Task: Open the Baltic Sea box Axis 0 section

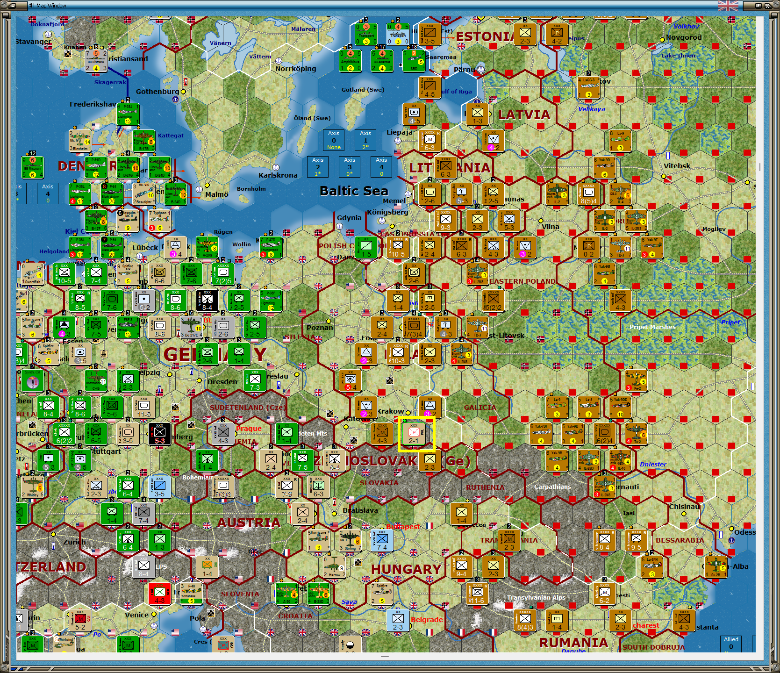Action: tap(334, 141)
